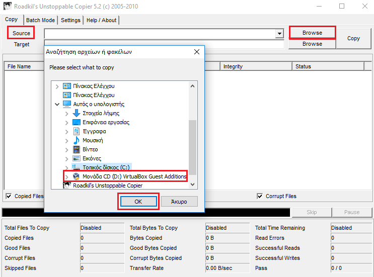Open the Batch Mode tab
The height and width of the screenshot is (277, 374).
pos(41,20)
